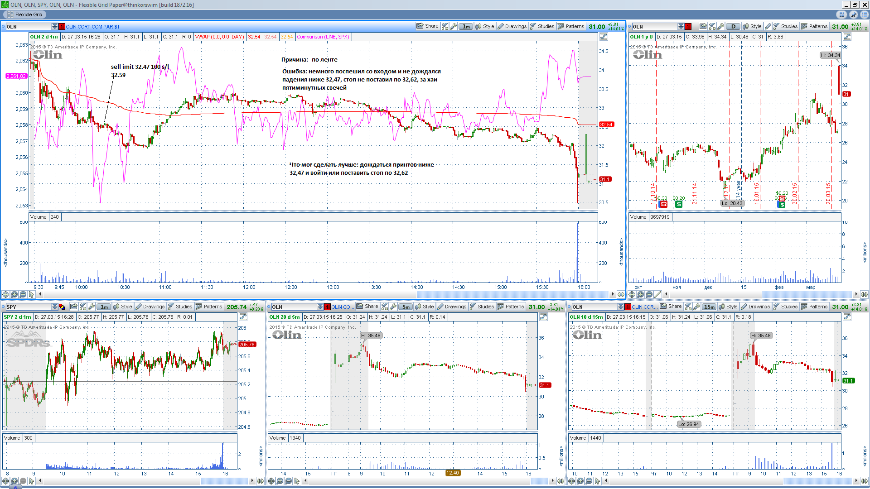Click share icon in OLN daily chart toolbar
Viewport: 870px width, 489px height.
(703, 26)
